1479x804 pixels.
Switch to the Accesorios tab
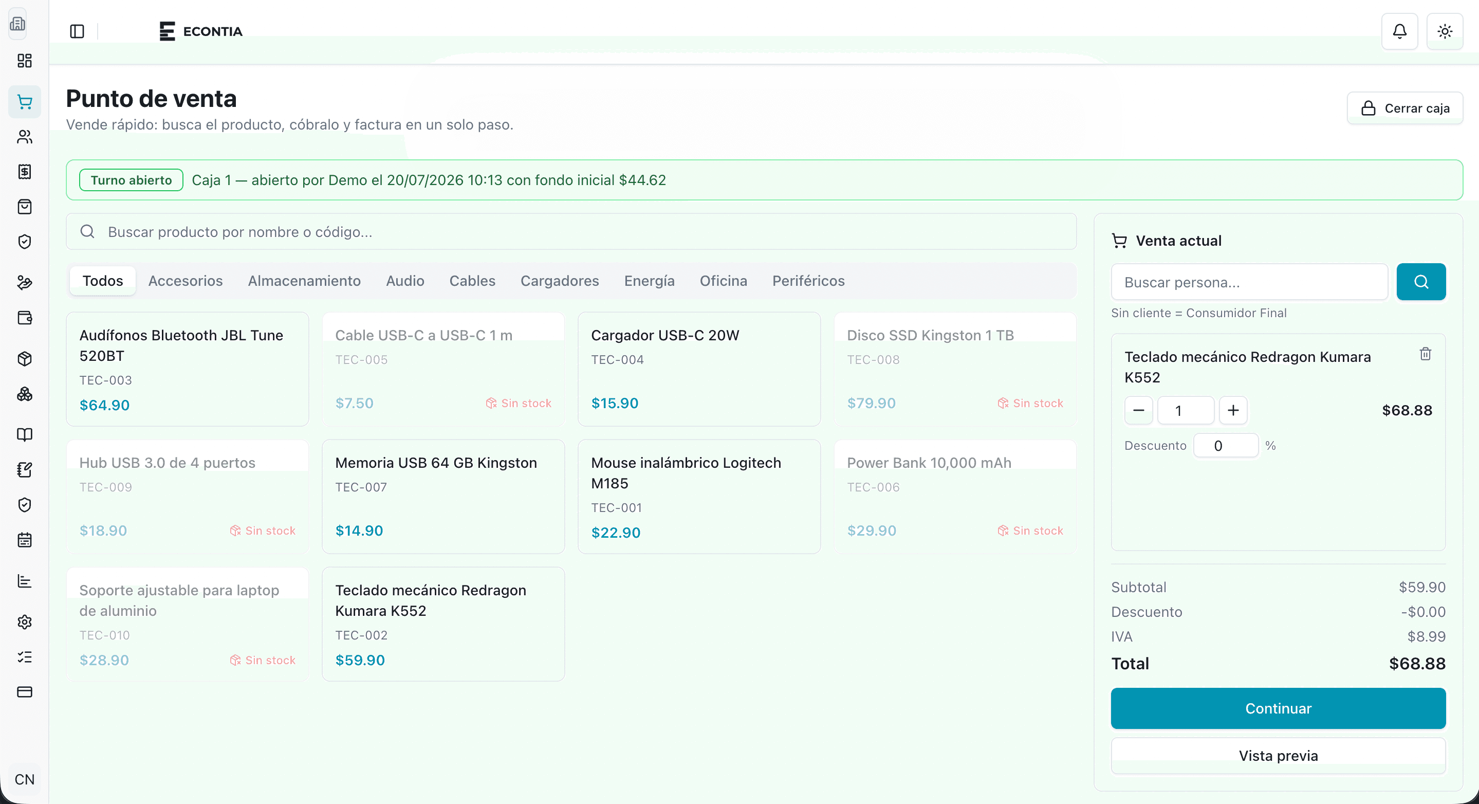pyautogui.click(x=186, y=281)
